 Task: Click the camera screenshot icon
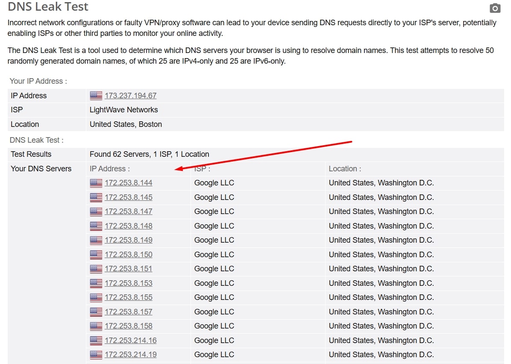(x=495, y=8)
